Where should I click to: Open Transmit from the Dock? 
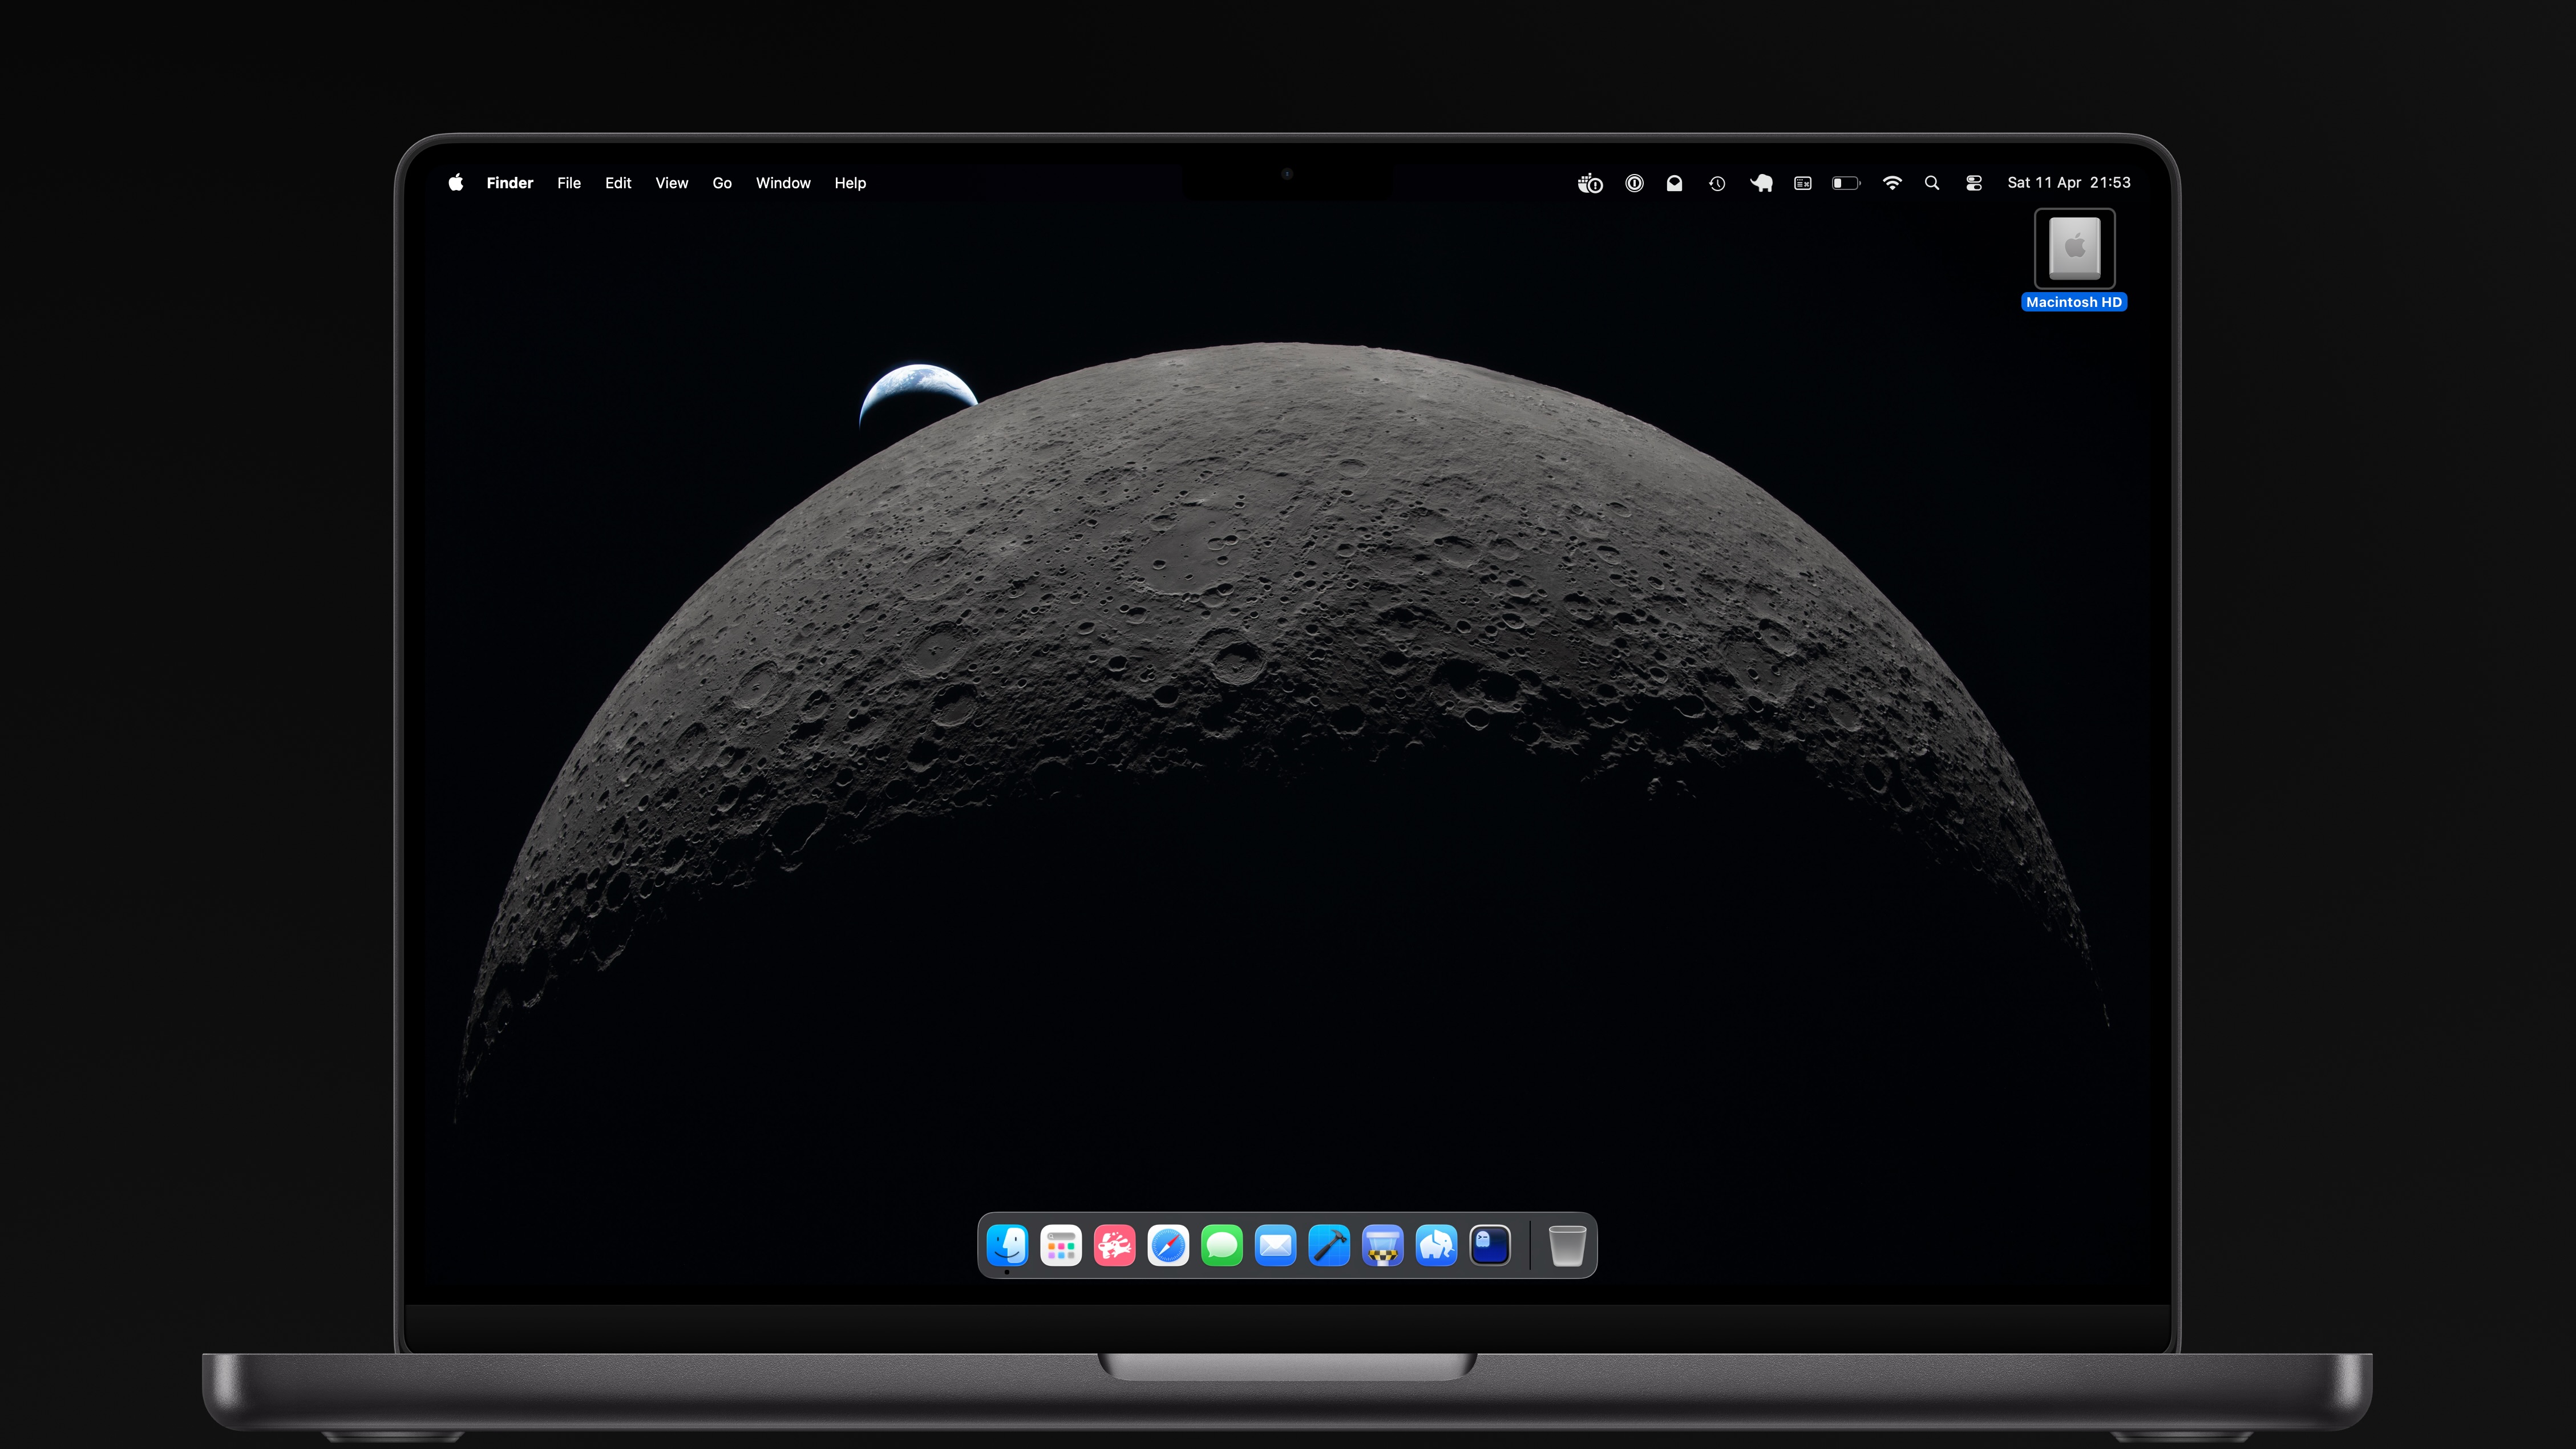click(1383, 1245)
